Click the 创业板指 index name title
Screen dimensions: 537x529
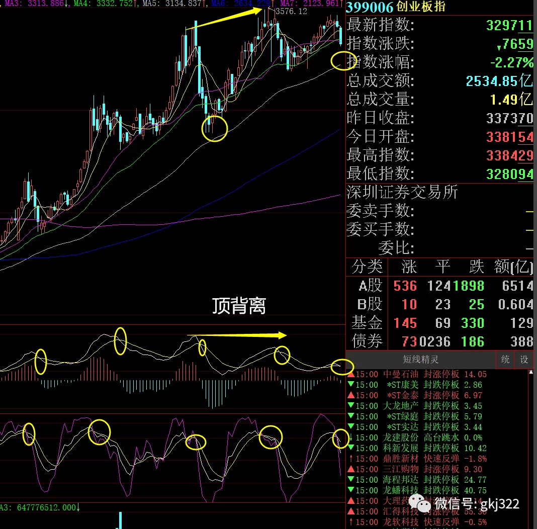(x=421, y=7)
